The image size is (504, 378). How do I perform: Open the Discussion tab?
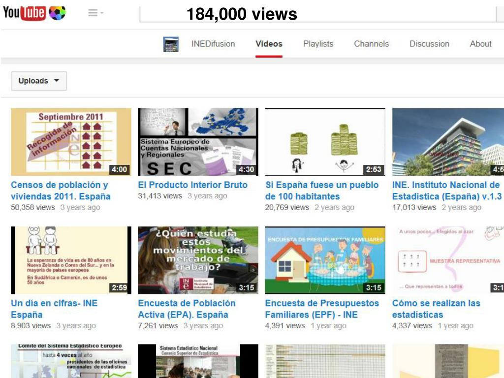(x=429, y=44)
